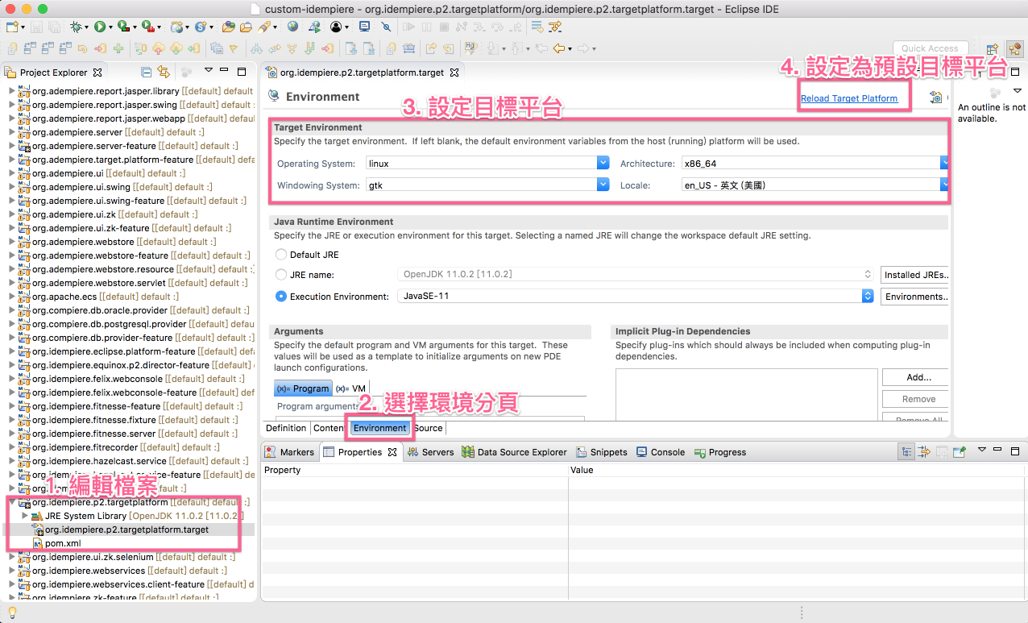Image resolution: width=1028 pixels, height=623 pixels.
Task: Open the Debug tool in the toolbar
Action: click(x=76, y=27)
